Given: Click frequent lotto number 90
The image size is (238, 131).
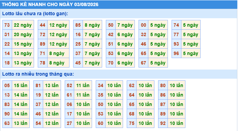Looking at the screenshot, I should tap(7, 114).
